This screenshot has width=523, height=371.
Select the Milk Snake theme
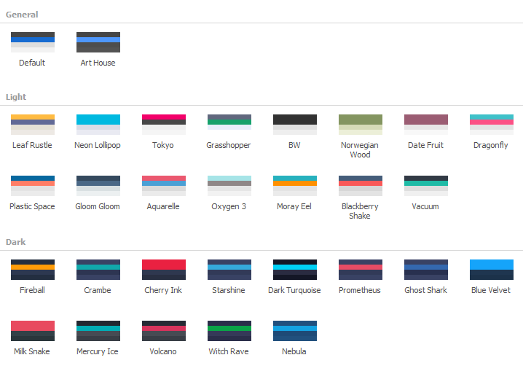(x=32, y=331)
